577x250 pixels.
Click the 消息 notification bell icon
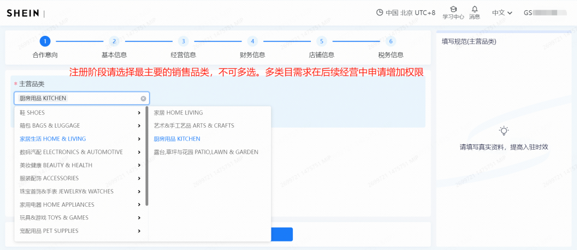(x=474, y=9)
